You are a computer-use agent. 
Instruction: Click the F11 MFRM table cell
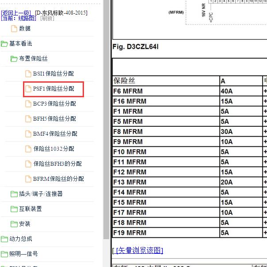[x=166, y=162]
